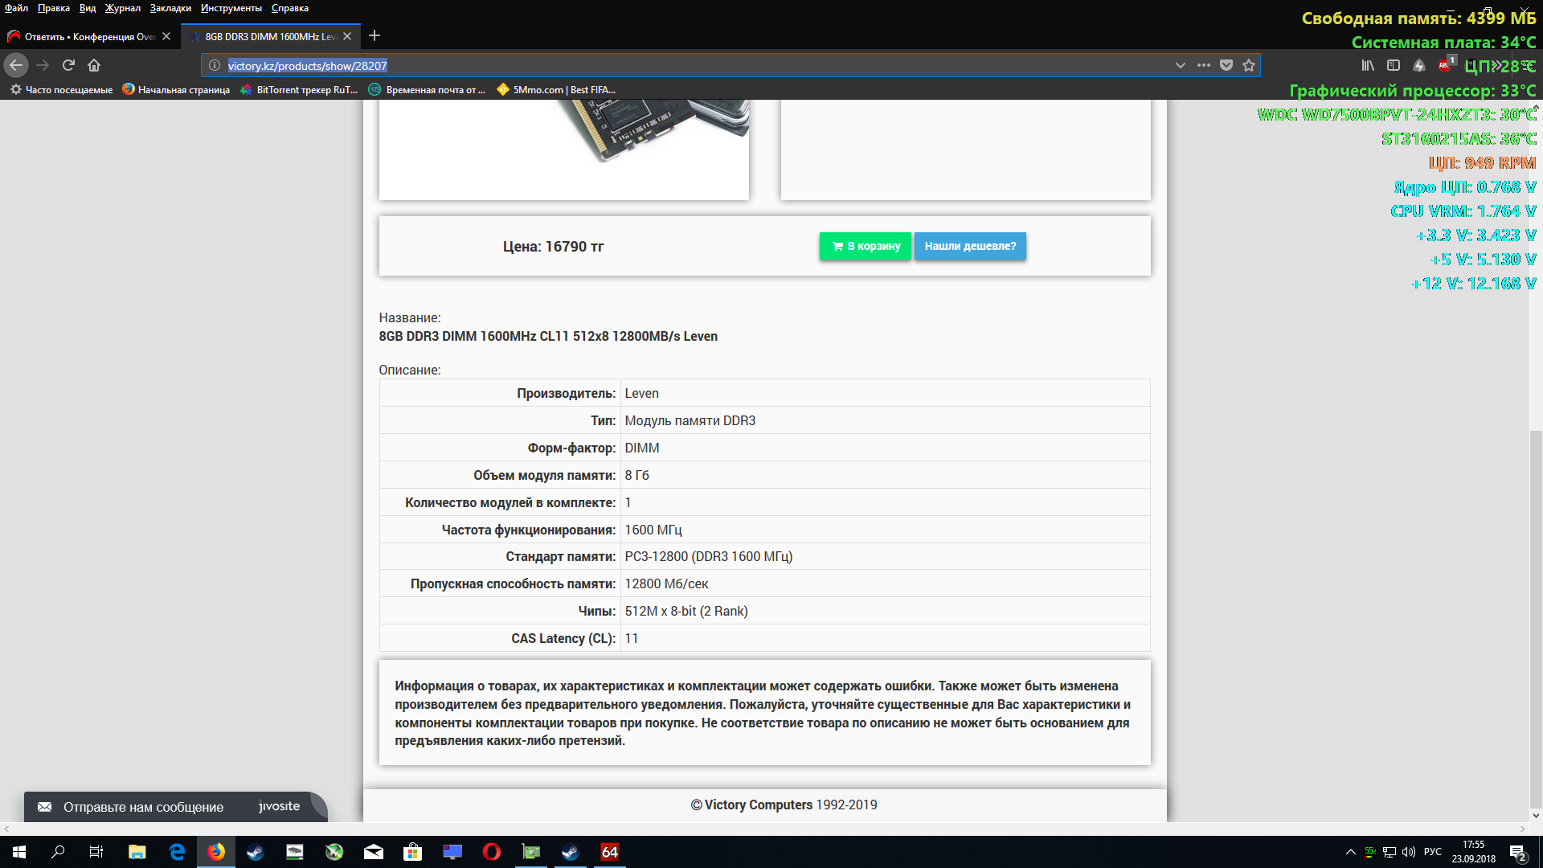Click the Нашли дешевле? button
Image resolution: width=1543 pixels, height=868 pixels.
tap(970, 246)
